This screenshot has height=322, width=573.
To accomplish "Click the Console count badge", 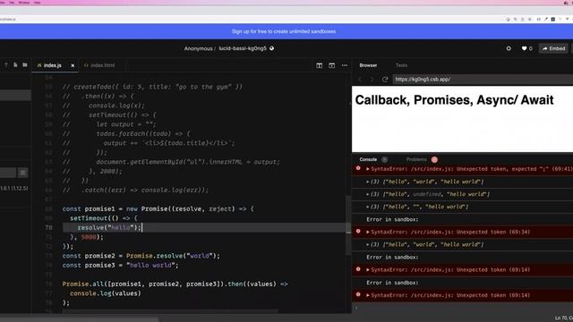I will pos(384,159).
